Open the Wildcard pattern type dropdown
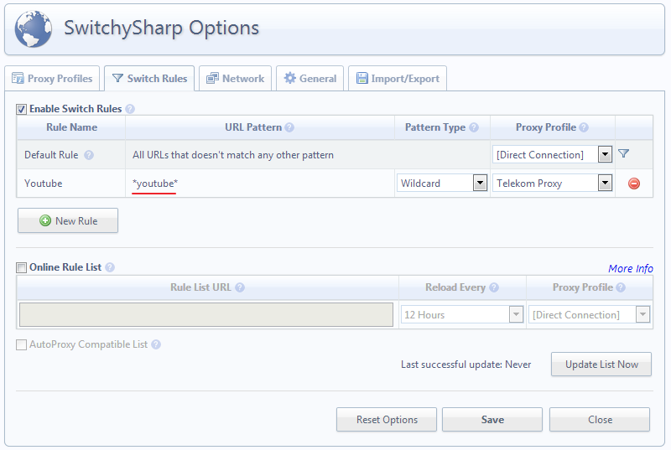This screenshot has height=450, width=671. click(442, 184)
